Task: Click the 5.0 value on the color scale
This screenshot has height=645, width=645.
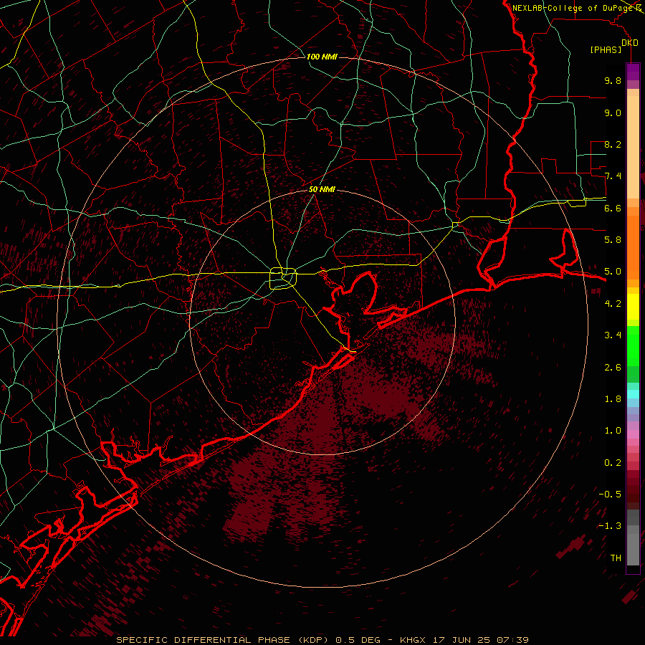Action: 613,272
